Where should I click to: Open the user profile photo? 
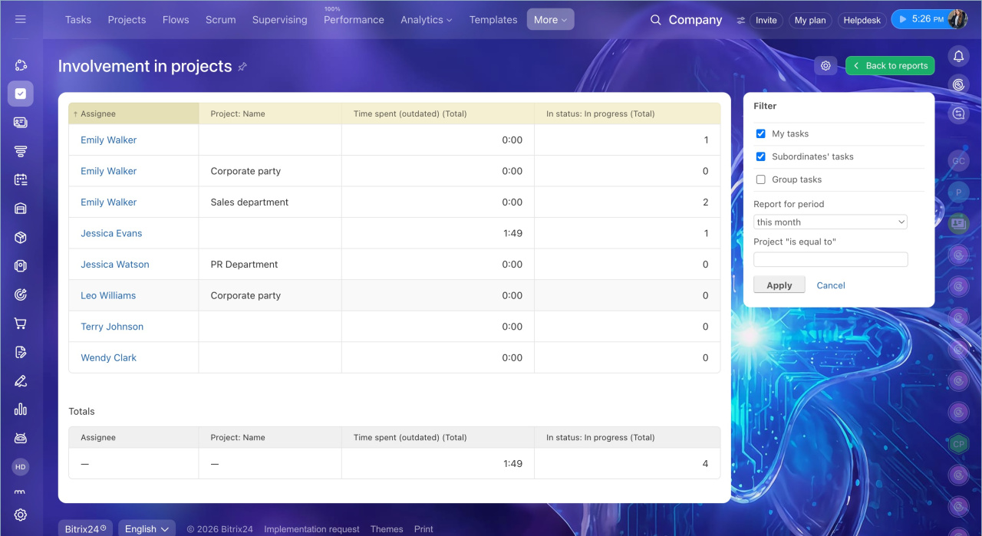(957, 19)
